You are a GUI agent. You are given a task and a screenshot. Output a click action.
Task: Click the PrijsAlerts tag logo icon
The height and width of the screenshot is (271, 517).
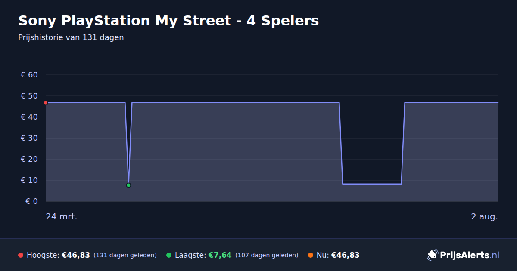coord(432,255)
